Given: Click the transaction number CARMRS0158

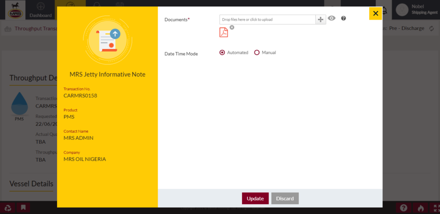Looking at the screenshot, I should coord(80,96).
